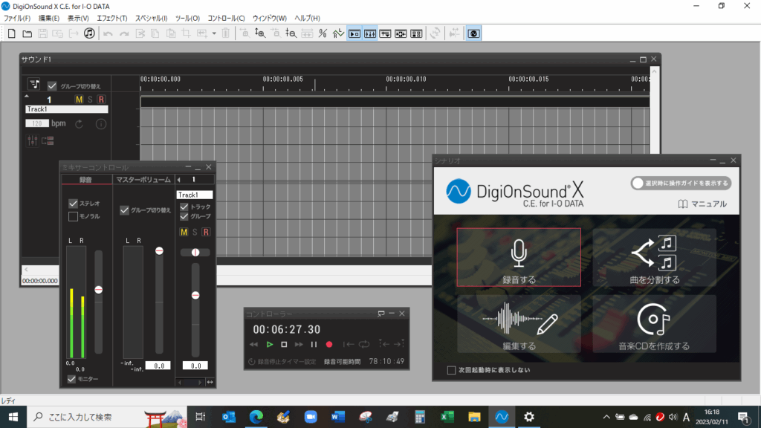Collapse Track1 with the small triangle

(27, 97)
